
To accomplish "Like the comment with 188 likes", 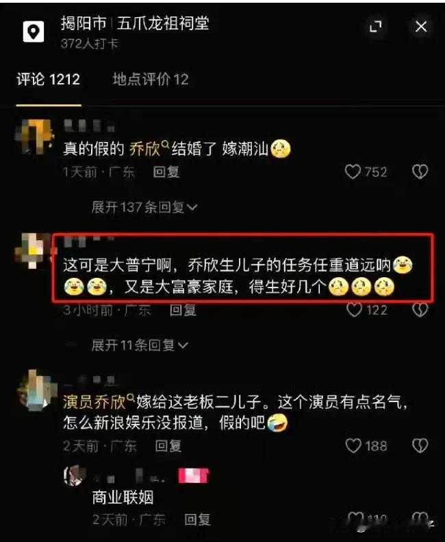I will coord(353,445).
